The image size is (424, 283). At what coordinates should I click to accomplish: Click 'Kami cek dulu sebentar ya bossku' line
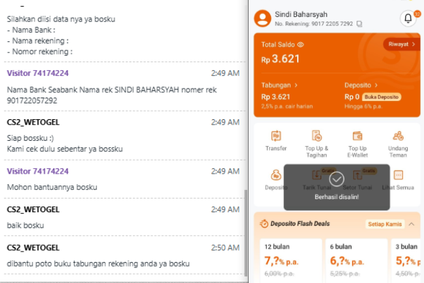(x=65, y=149)
